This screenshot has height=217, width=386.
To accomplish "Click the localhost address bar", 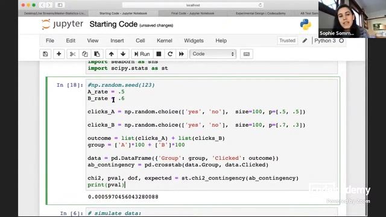I will 193,5.
